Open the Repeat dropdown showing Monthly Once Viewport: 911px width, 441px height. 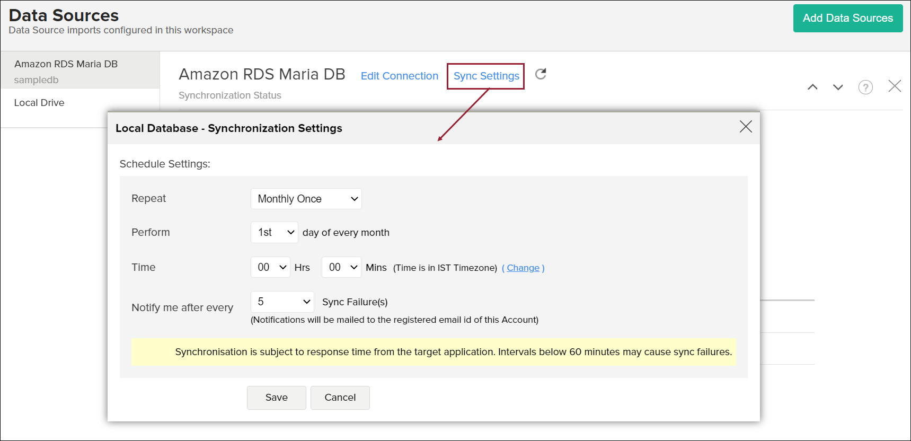[x=306, y=199]
